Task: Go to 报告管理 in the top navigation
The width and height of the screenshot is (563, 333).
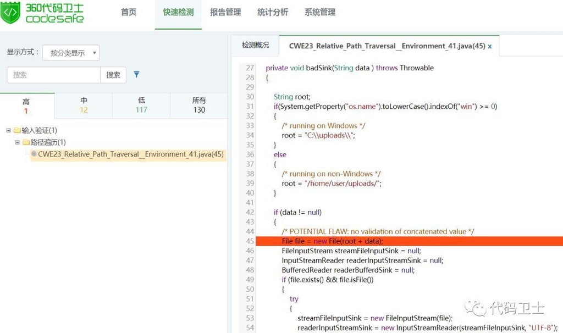Action: coord(225,12)
